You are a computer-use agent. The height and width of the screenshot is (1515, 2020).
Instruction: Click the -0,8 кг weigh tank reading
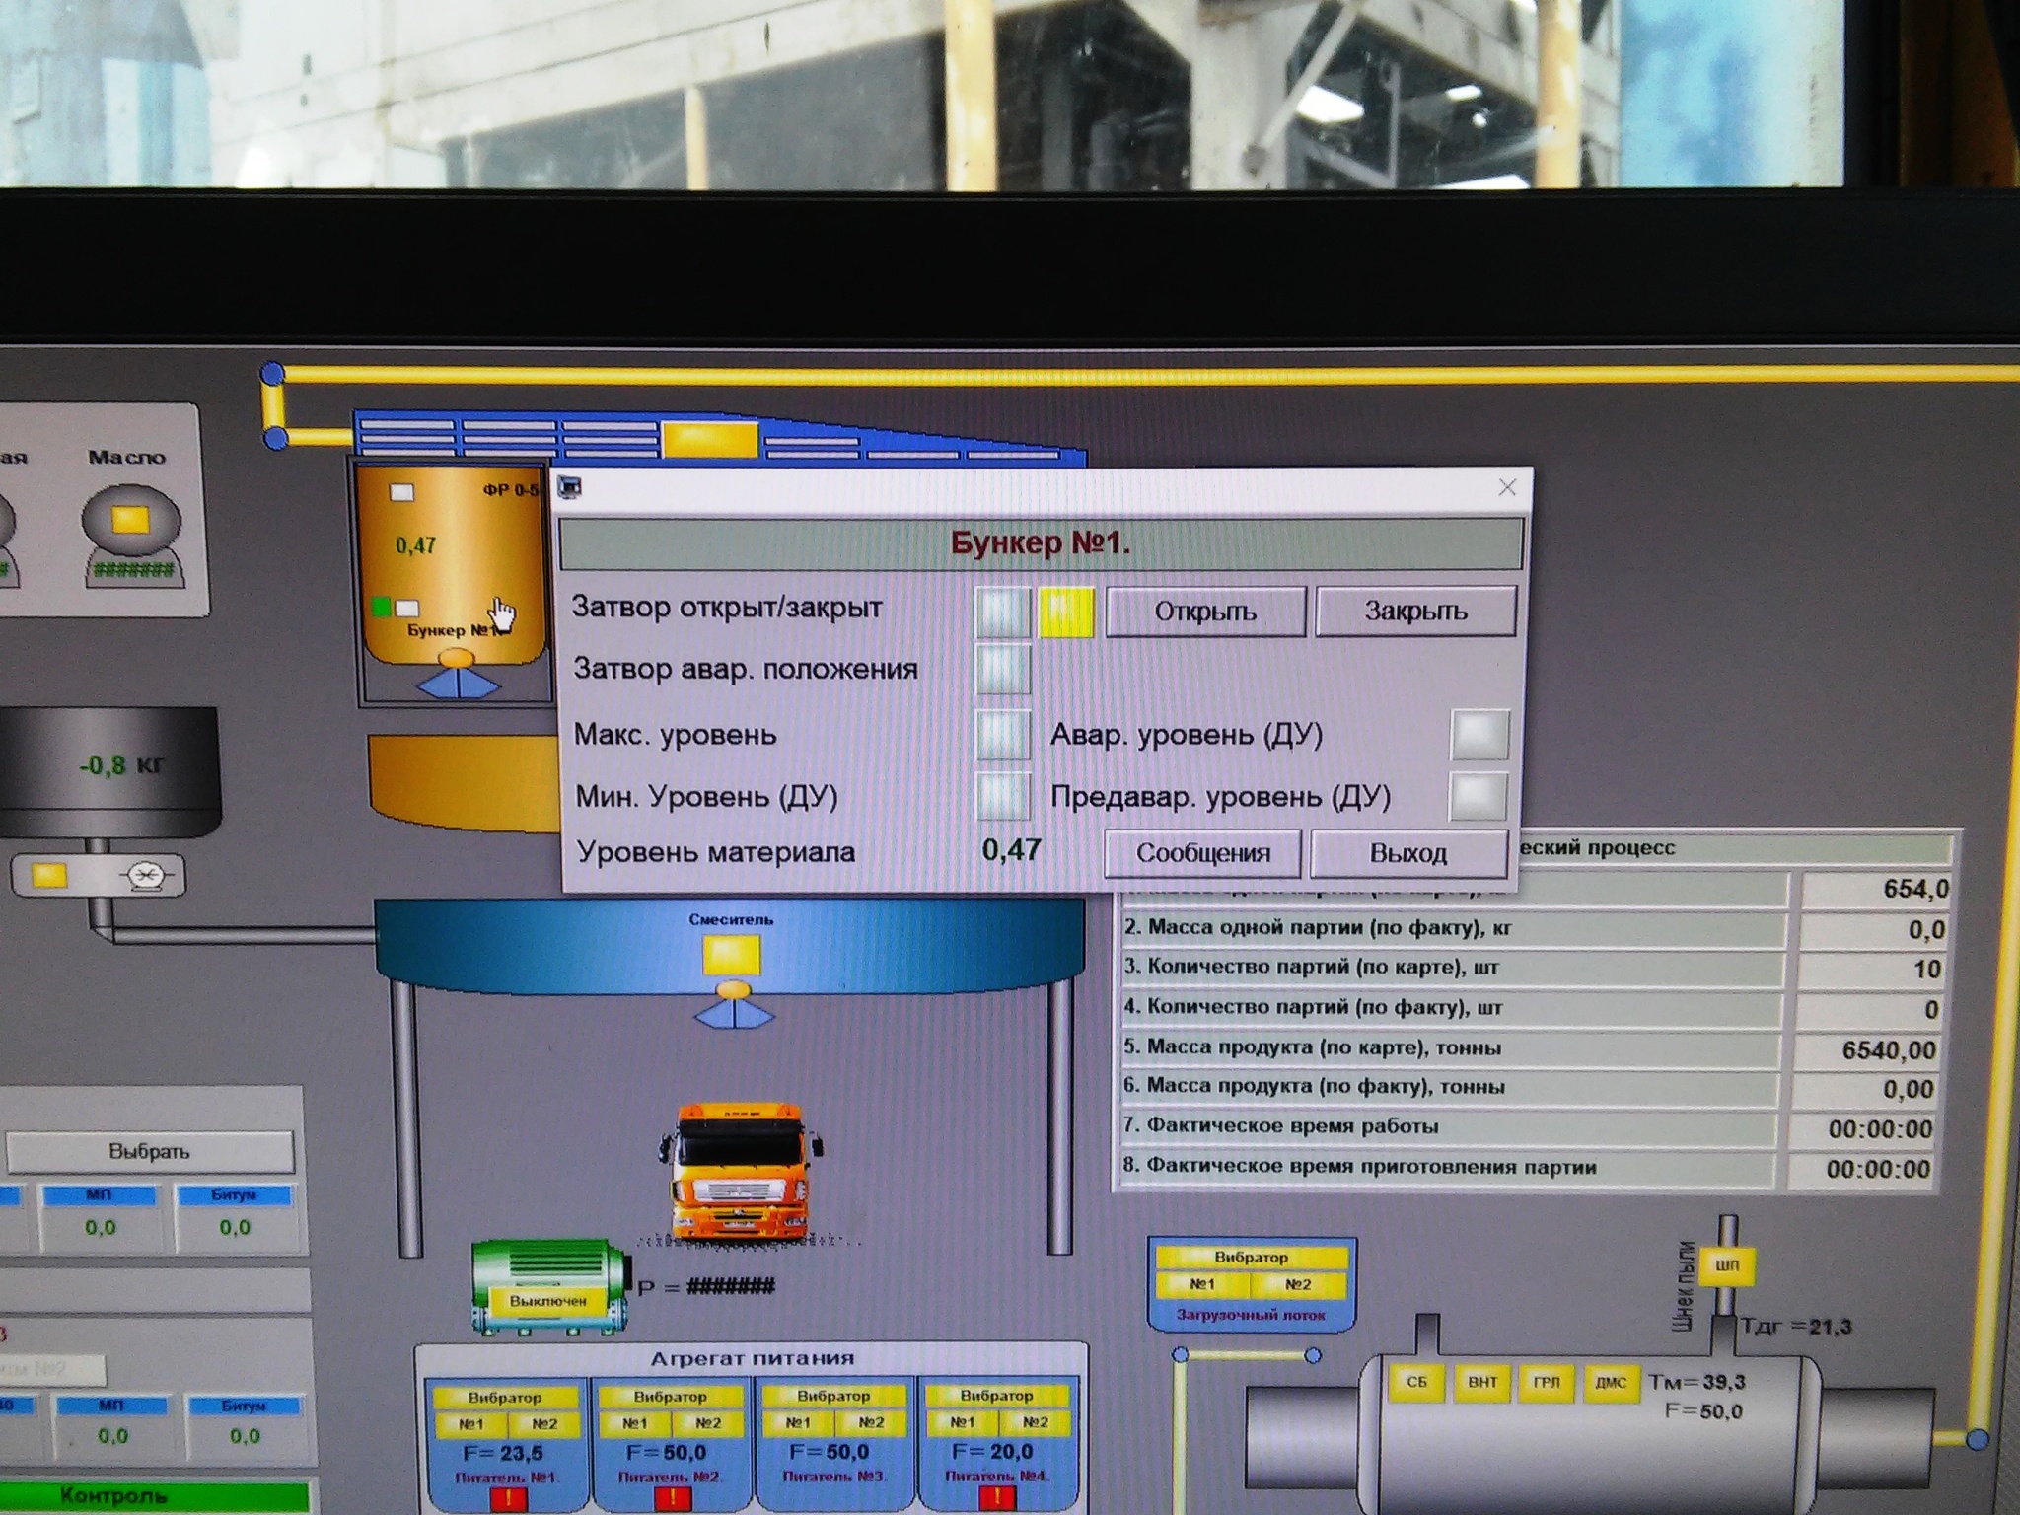[121, 765]
